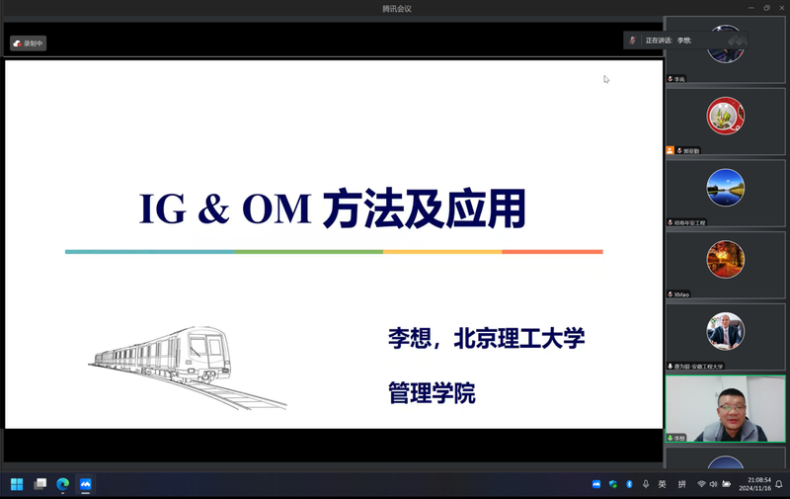
Task: Select the 李想 speaker video thumbnail
Action: (725, 408)
